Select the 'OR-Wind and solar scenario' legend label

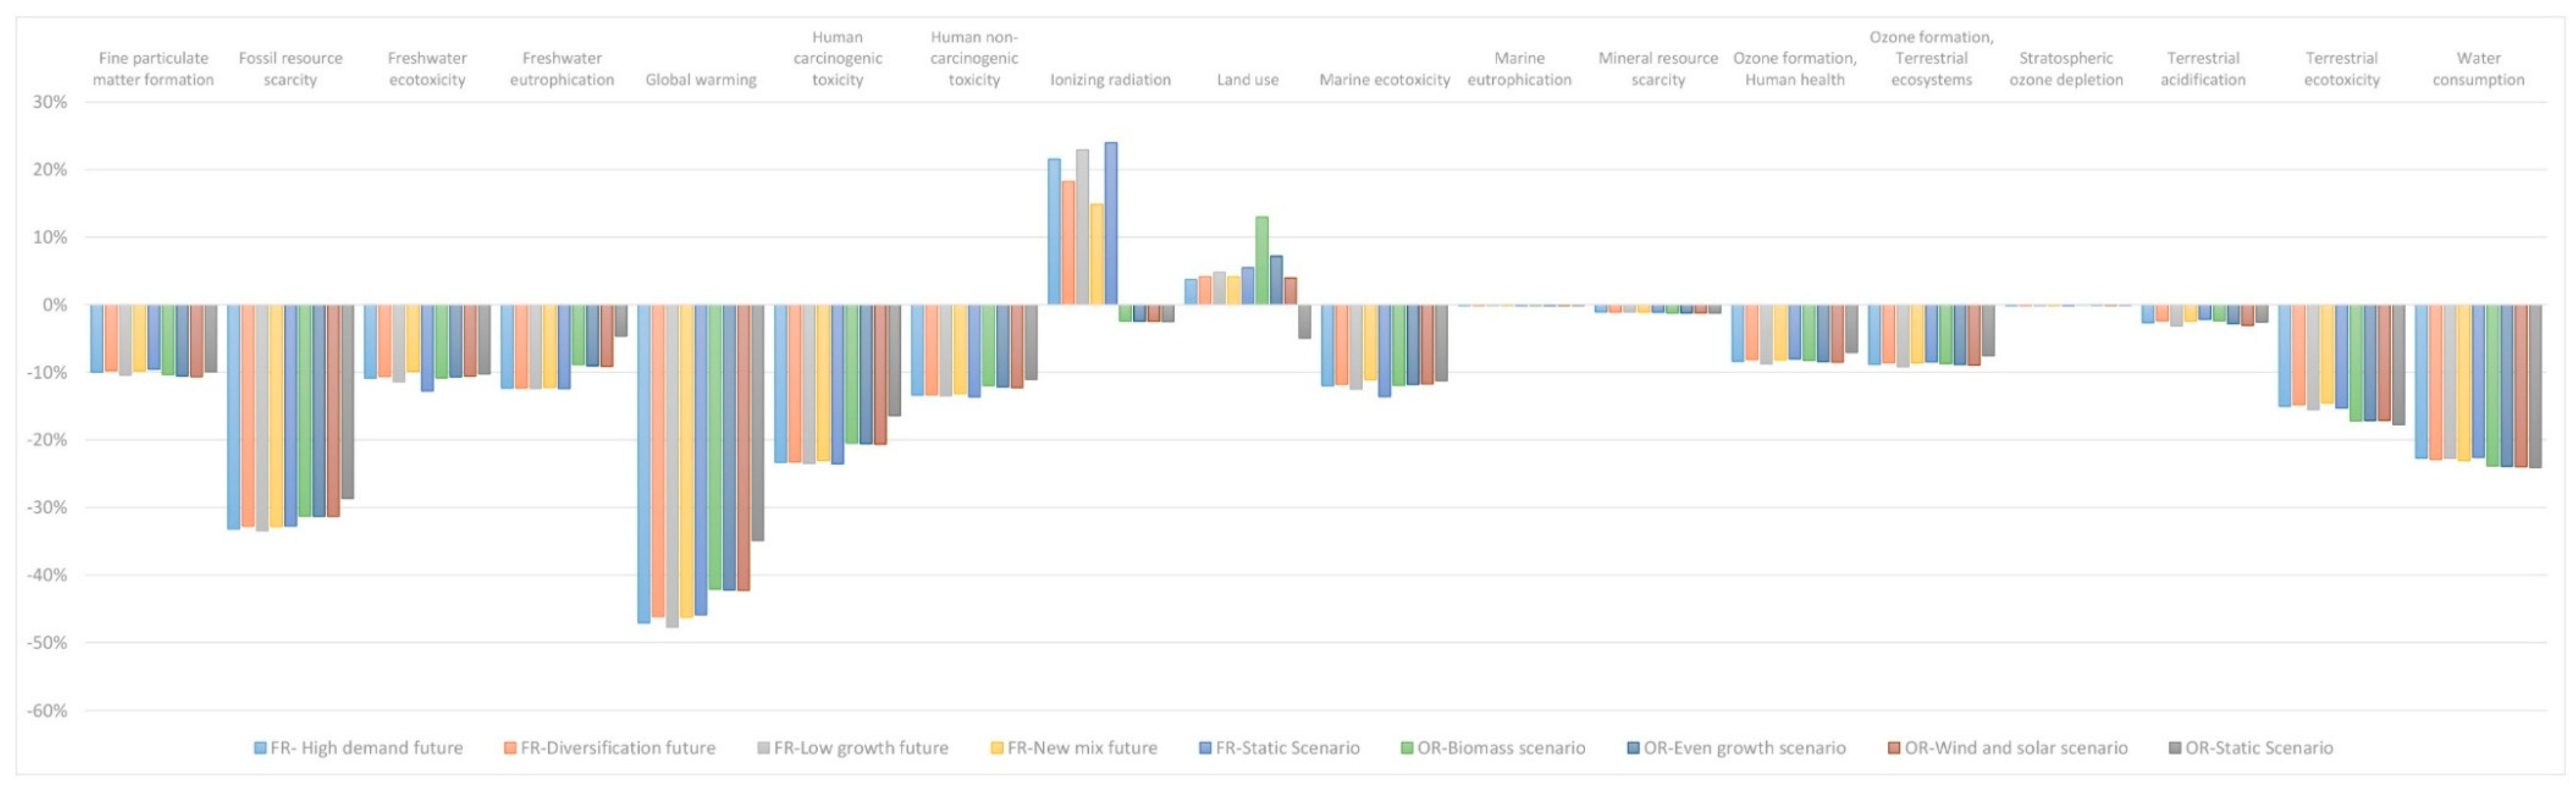pyautogui.click(x=2016, y=748)
